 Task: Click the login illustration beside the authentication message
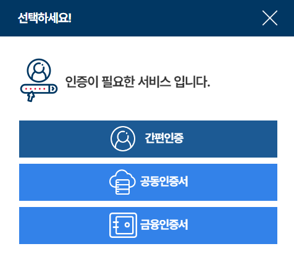(39, 80)
